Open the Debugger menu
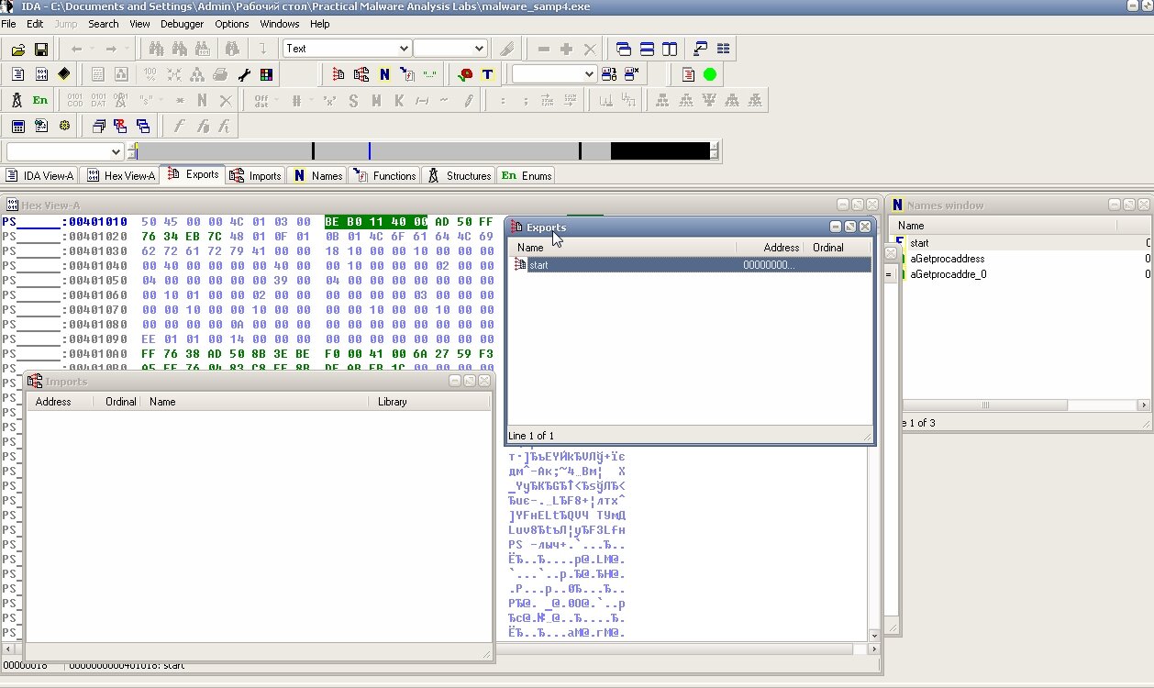 182,24
